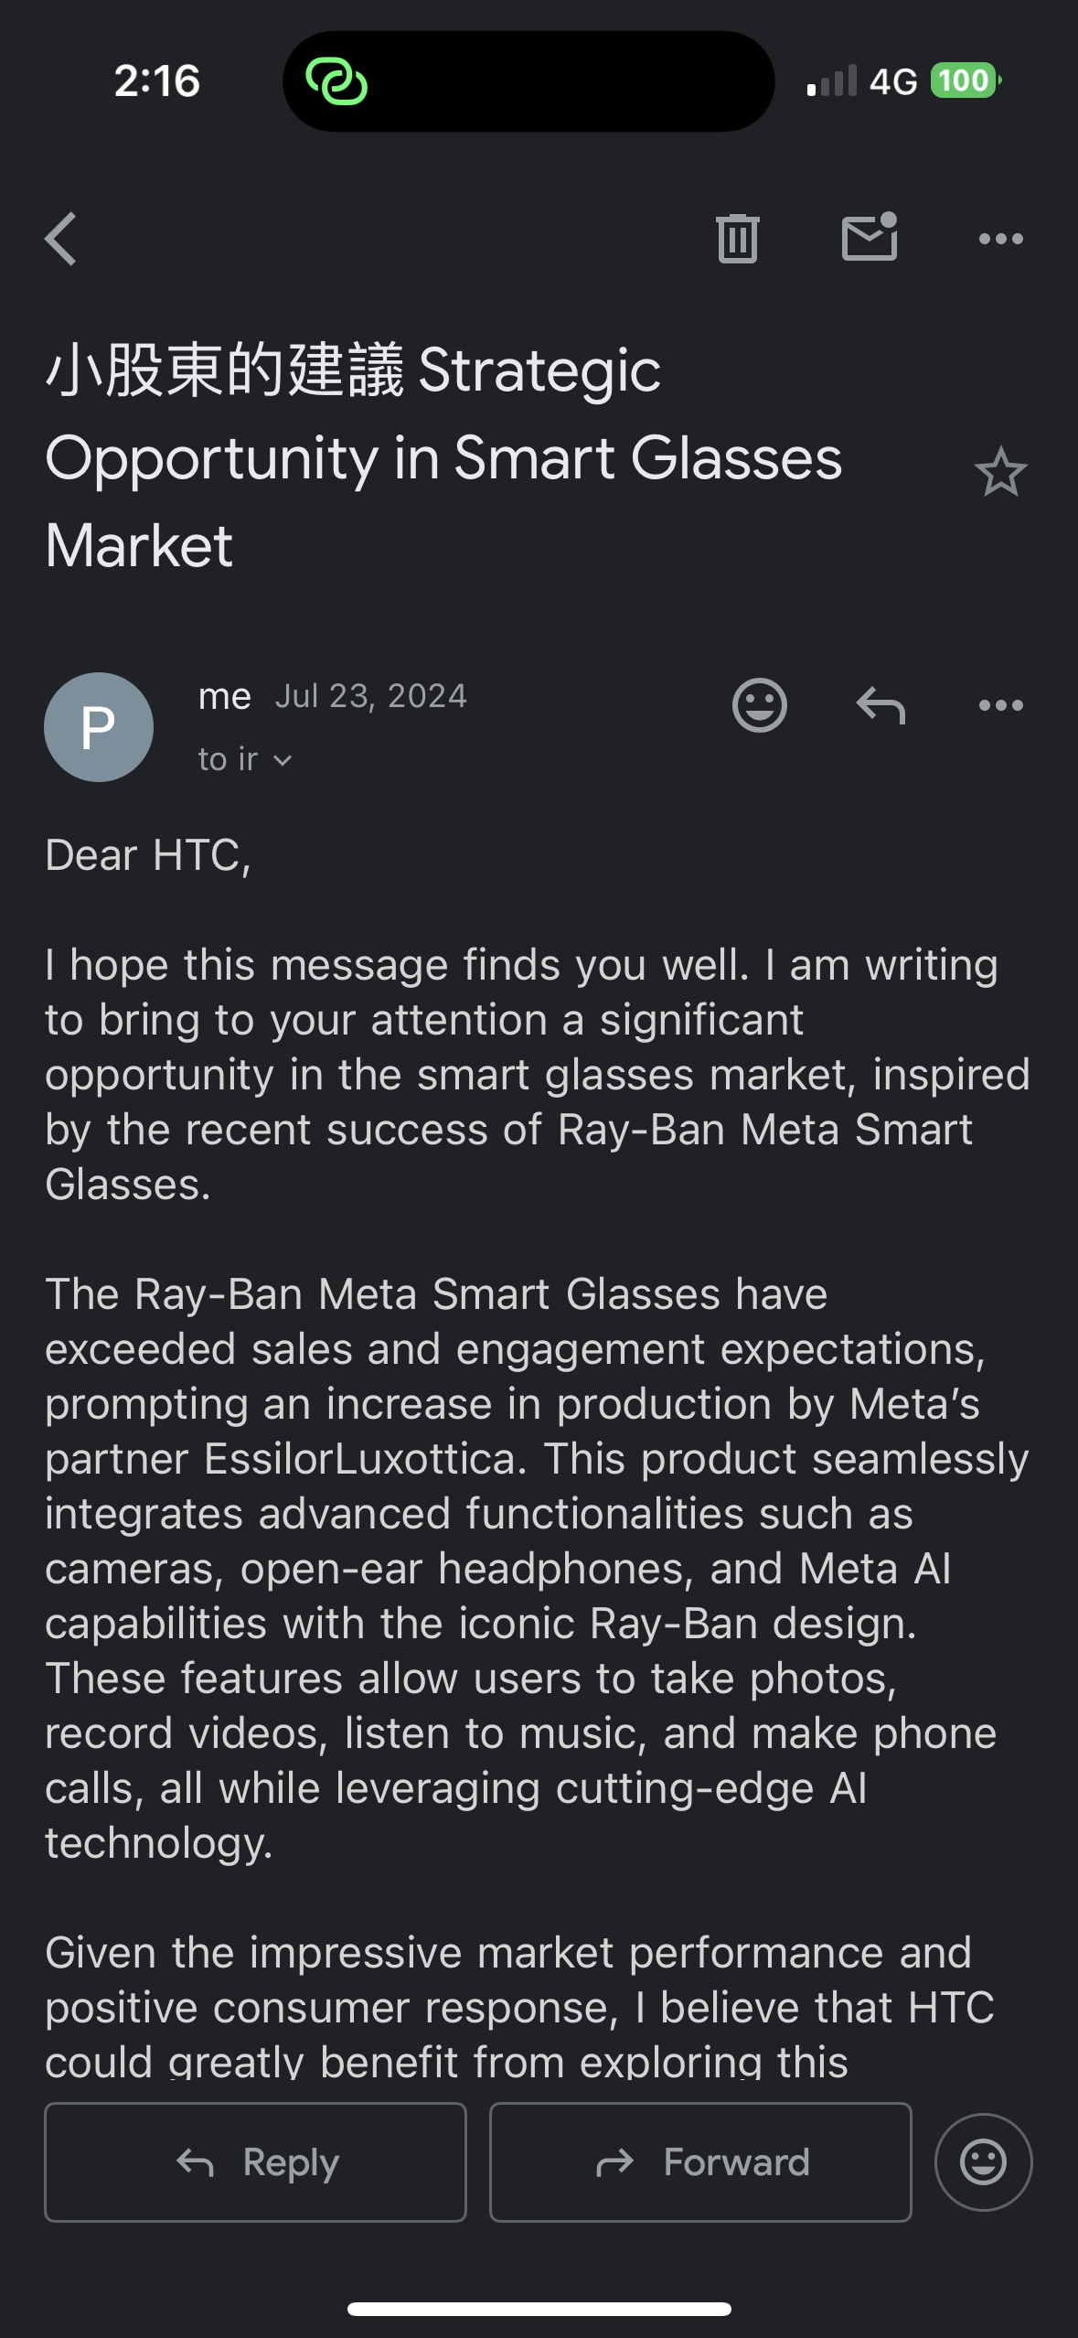Tap the sender name "me"
Viewport: 1078px width, 2338px height.
[x=224, y=697]
